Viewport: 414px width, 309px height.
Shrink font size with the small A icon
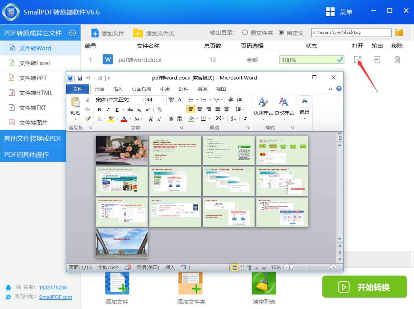(x=159, y=119)
